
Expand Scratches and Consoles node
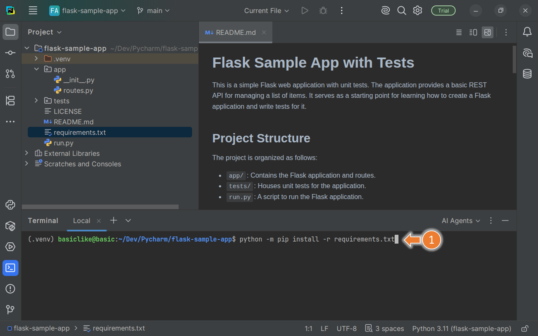click(x=27, y=164)
